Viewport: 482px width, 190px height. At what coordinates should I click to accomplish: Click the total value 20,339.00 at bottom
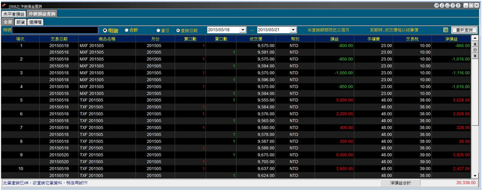466,182
